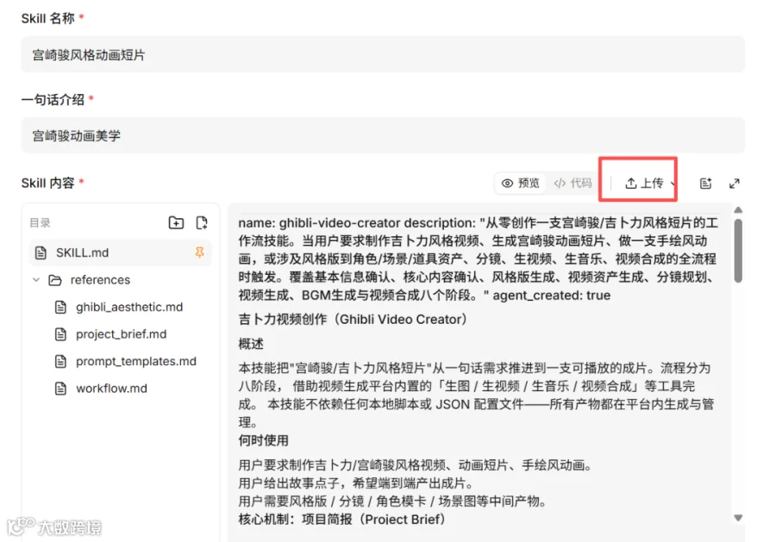Click the line starting 用户给出故事点子
Screen dimensions: 776x542
point(357,483)
